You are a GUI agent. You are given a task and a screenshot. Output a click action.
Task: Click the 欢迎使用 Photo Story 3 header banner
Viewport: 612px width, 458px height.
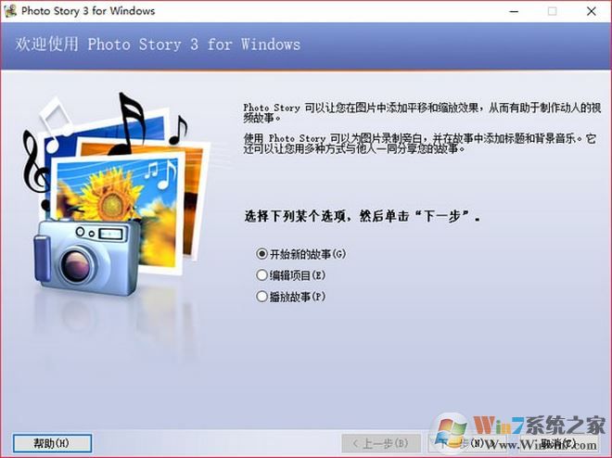(x=156, y=45)
